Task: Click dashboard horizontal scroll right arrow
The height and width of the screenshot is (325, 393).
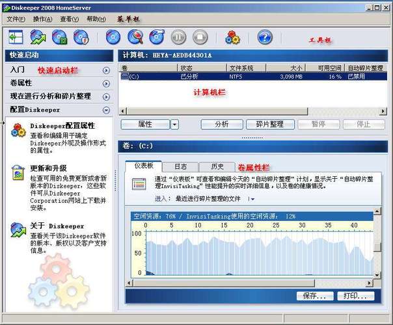Action: 369,283
